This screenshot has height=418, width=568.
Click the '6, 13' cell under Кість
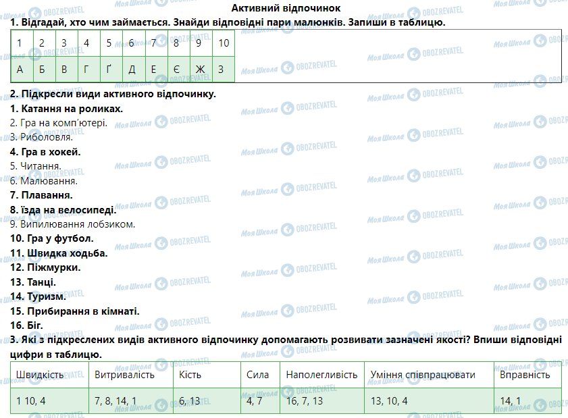(191, 400)
